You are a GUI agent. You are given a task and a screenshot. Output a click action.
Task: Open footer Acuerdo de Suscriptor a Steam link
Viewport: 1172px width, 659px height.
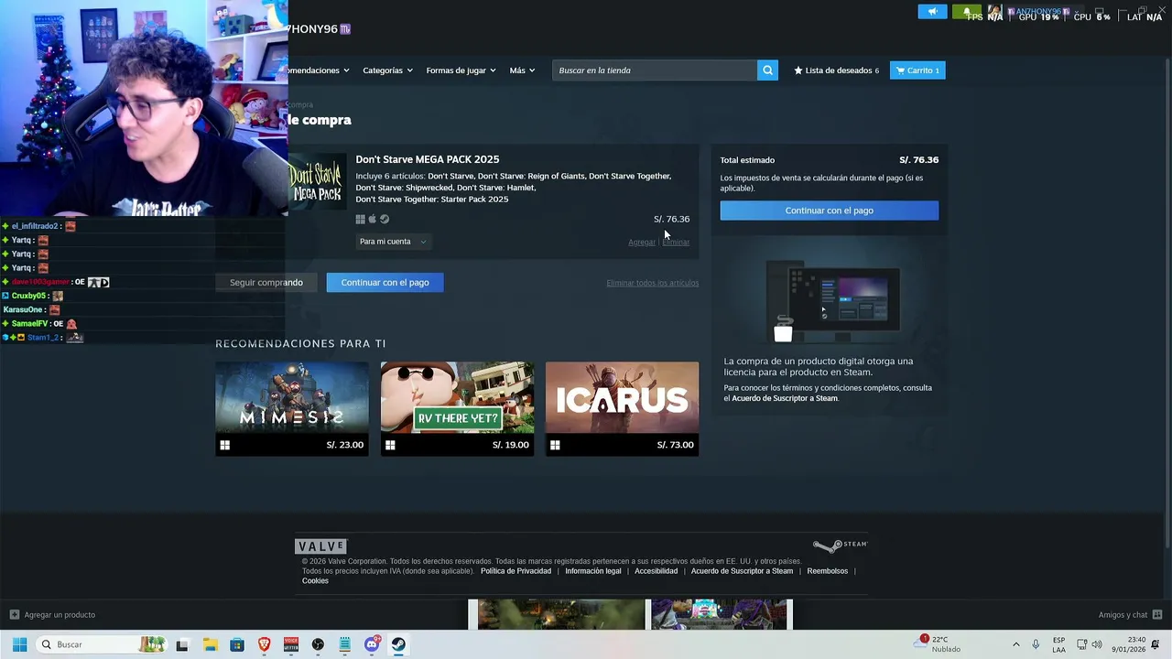coord(742,571)
